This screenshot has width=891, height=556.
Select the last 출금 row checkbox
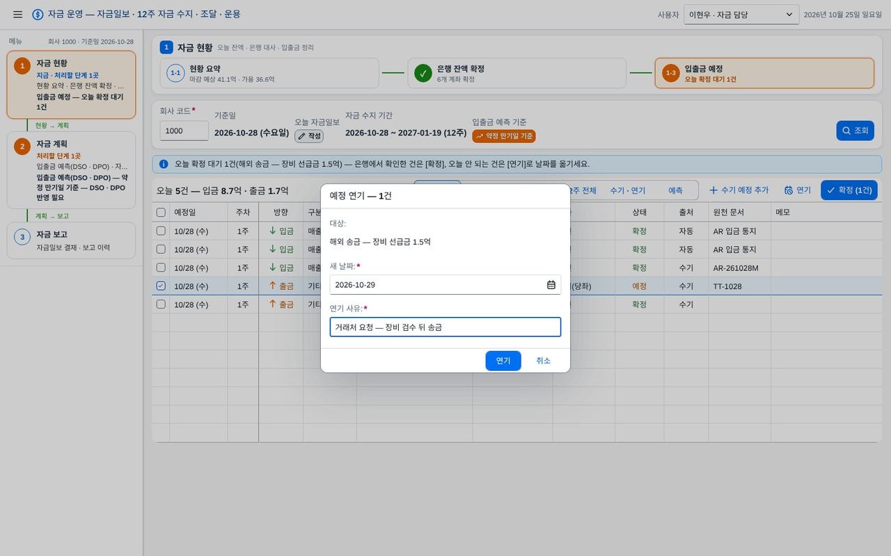pos(161,304)
